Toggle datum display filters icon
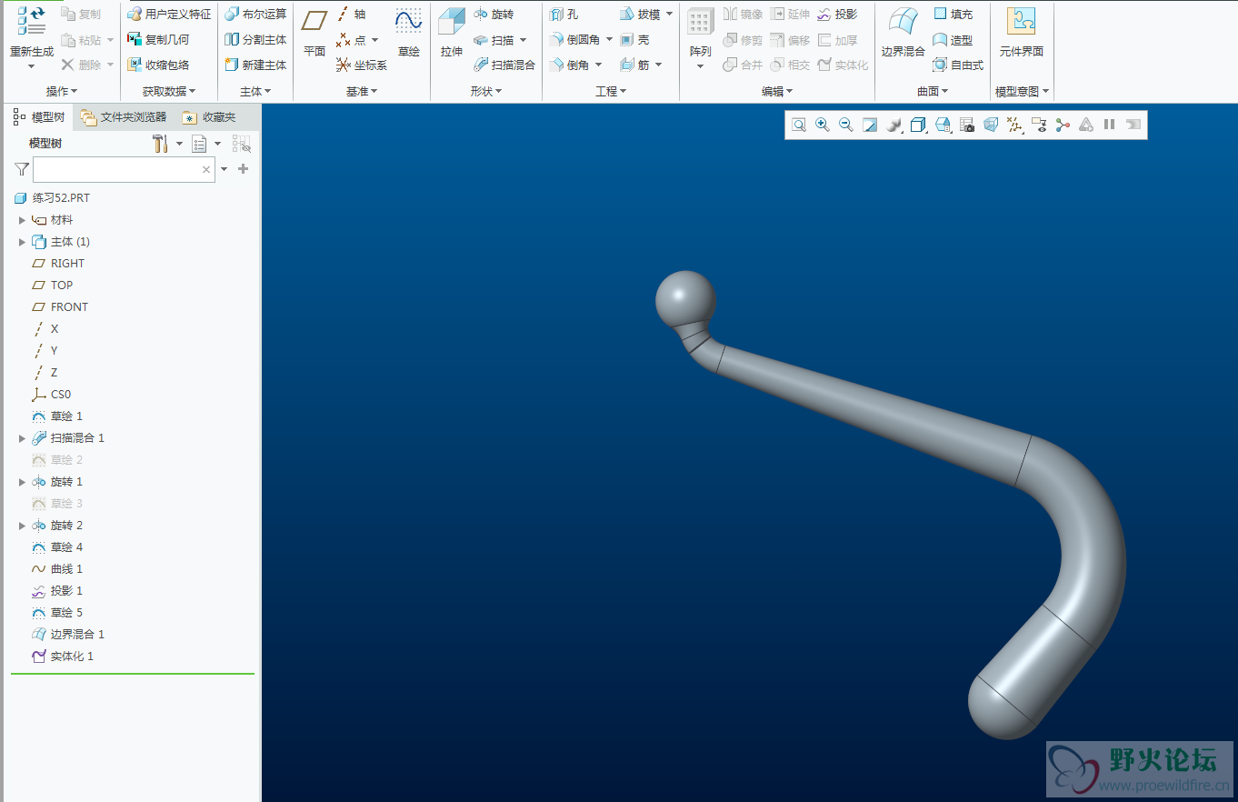 click(1015, 125)
